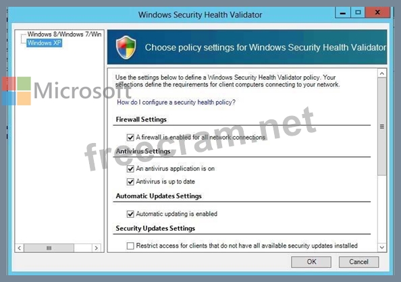The image size is (401, 282).
Task: Enable restrict access for missing security updates
Action: pyautogui.click(x=130, y=246)
